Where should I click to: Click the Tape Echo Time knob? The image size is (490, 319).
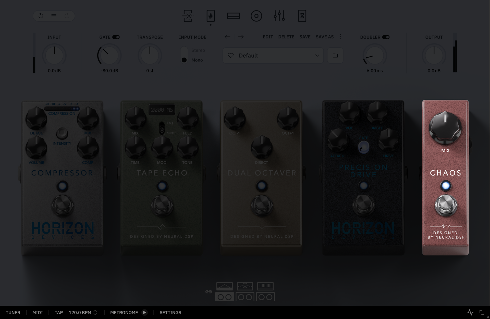135,148
